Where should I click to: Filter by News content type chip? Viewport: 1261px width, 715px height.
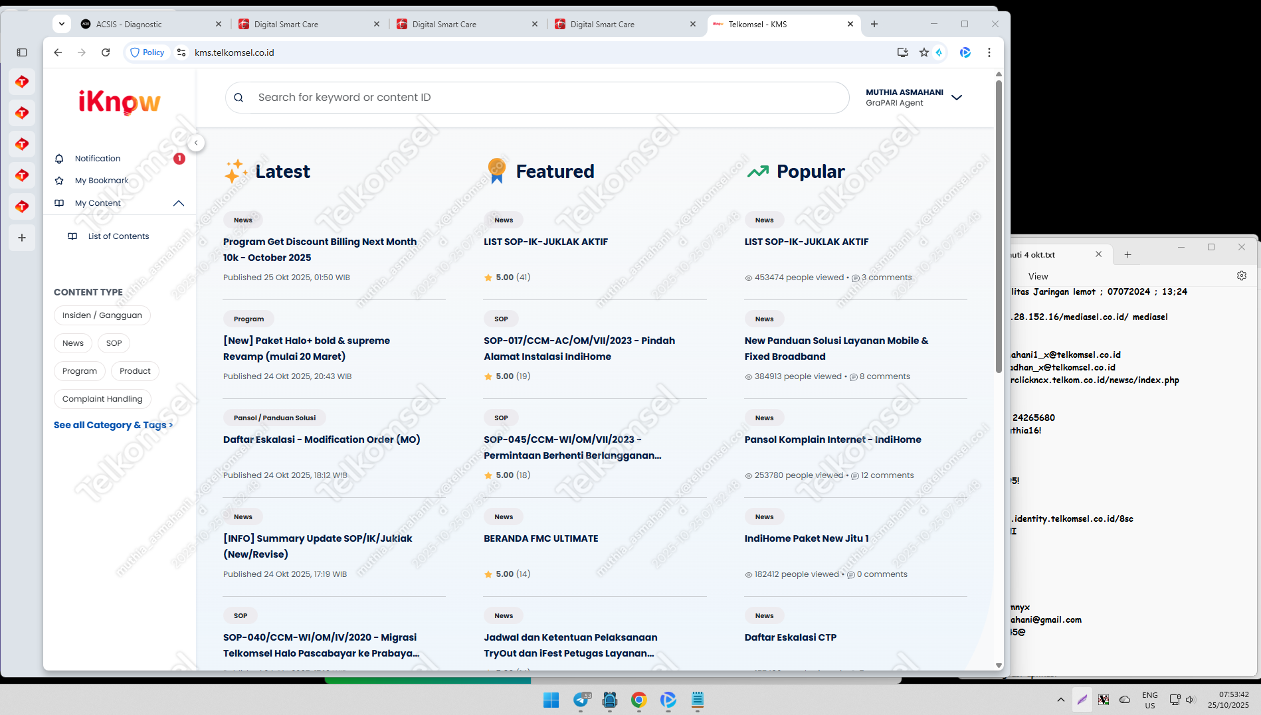coord(73,343)
